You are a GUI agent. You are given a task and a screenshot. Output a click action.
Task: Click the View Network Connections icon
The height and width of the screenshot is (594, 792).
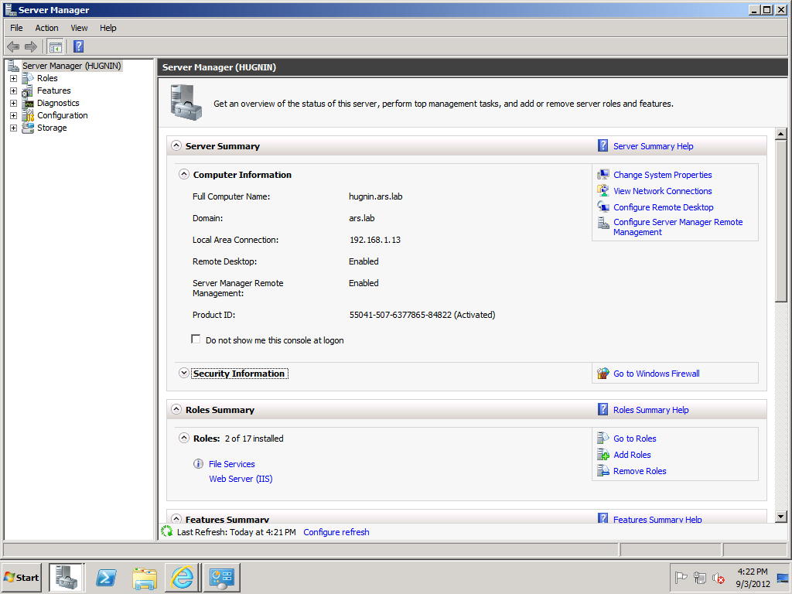[603, 191]
